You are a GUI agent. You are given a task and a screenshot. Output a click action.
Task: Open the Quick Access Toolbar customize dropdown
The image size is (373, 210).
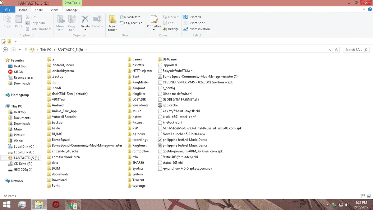(16, 41)
